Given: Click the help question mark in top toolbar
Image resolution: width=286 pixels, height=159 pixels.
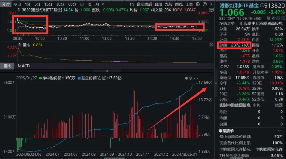Looking at the screenshot, I should click(x=204, y=4).
